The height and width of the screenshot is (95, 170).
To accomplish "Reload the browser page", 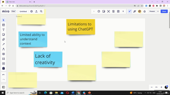I will 10,6.
